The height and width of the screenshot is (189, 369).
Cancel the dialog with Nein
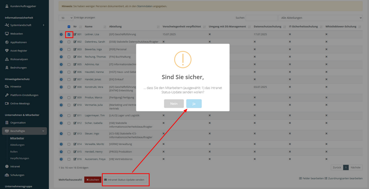tap(174, 104)
